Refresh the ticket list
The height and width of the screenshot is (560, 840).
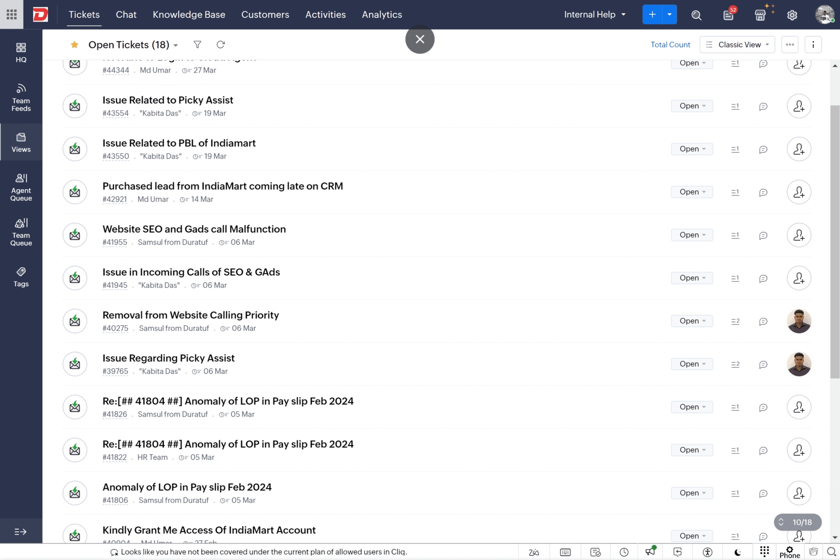tap(220, 45)
